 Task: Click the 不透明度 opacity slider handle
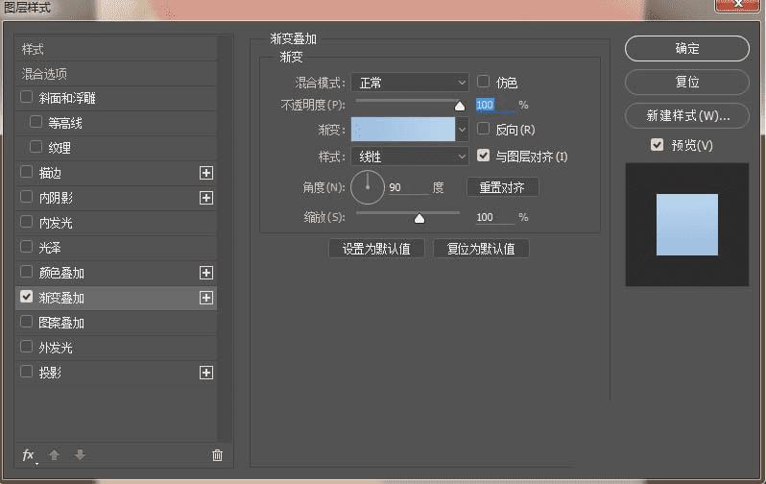coord(460,106)
